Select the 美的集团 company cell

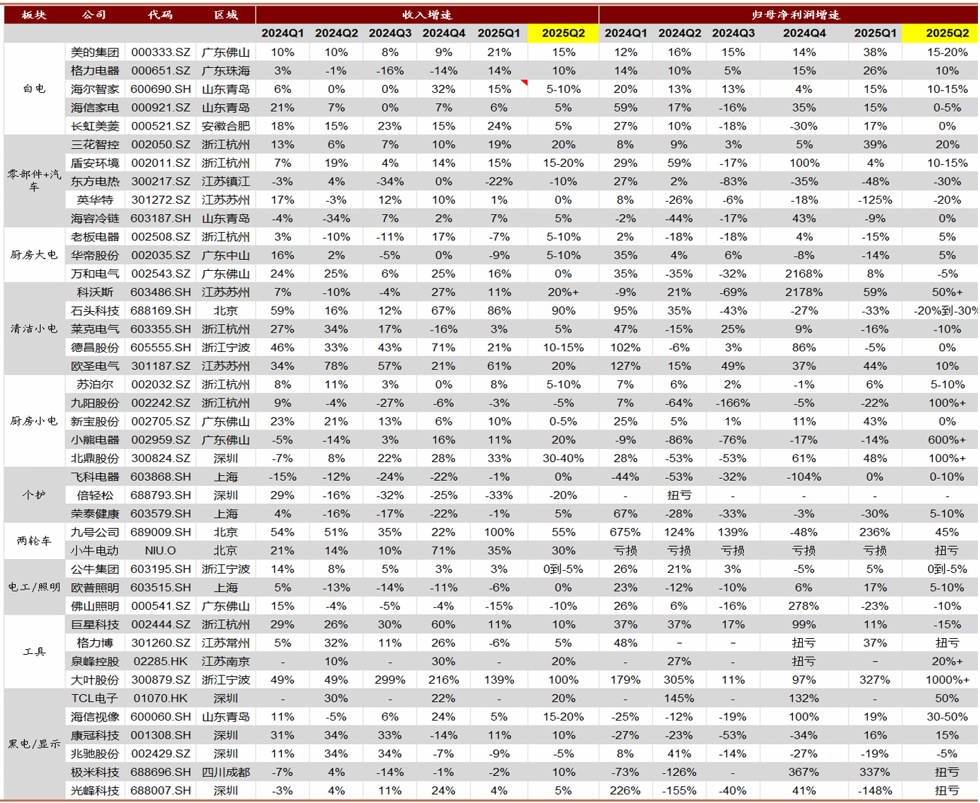(x=95, y=52)
